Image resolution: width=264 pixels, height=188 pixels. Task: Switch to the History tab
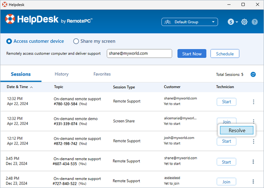[61, 74]
